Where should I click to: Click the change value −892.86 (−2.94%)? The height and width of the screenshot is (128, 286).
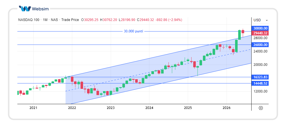[169, 20]
